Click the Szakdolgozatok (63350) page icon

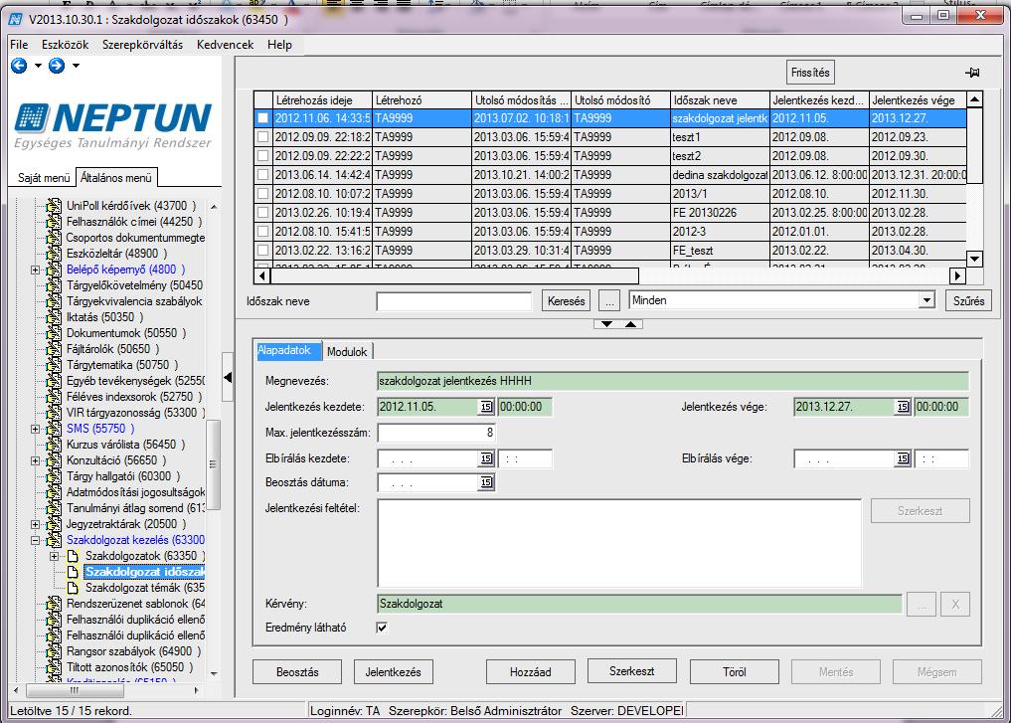click(73, 556)
